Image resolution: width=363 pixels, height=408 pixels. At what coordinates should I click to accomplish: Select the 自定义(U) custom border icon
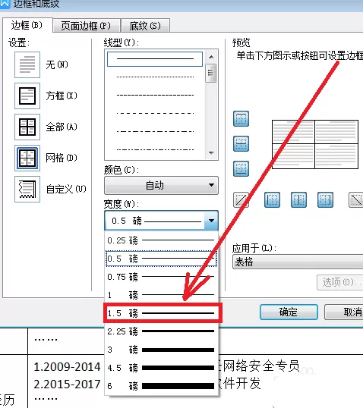[x=27, y=189]
